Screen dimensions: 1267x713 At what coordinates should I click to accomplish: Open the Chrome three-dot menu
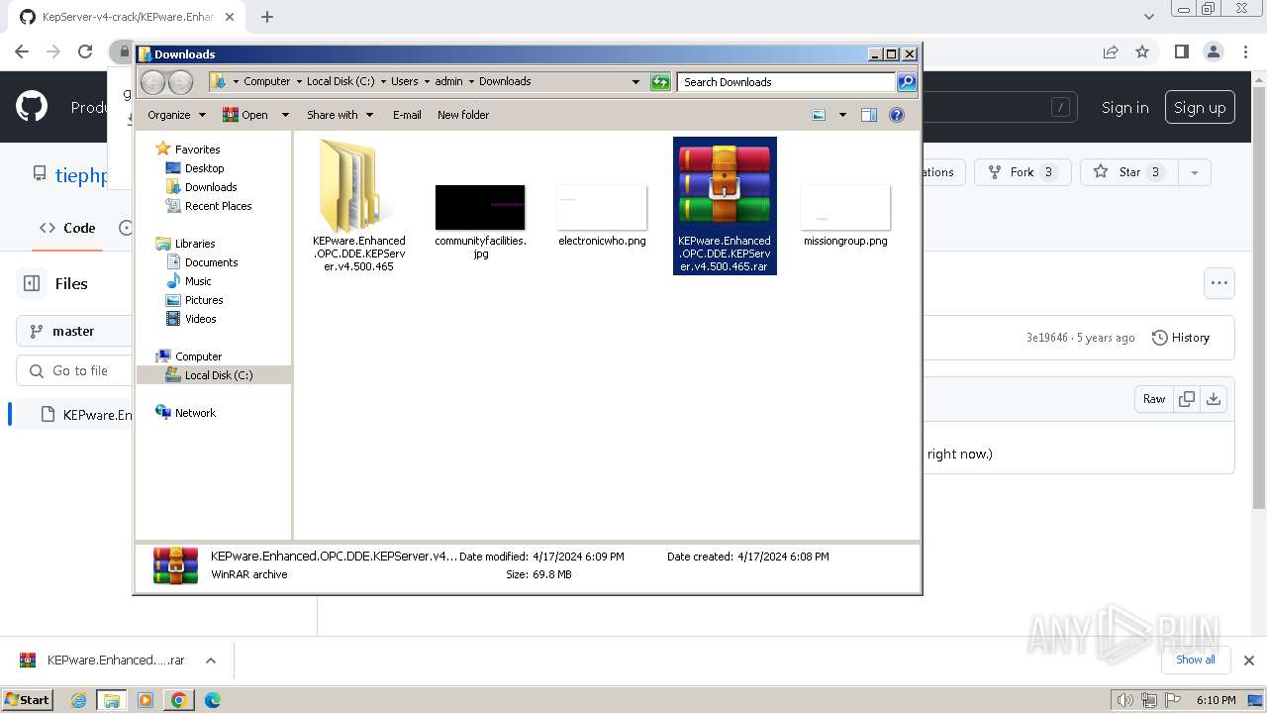[x=1244, y=51]
